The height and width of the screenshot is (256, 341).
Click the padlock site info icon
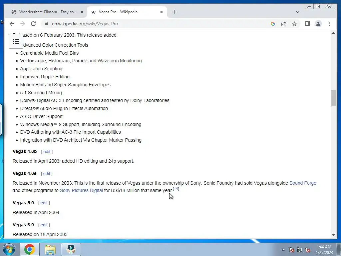tap(46, 24)
